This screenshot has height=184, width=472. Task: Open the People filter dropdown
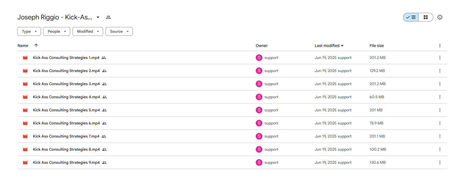coord(57,31)
